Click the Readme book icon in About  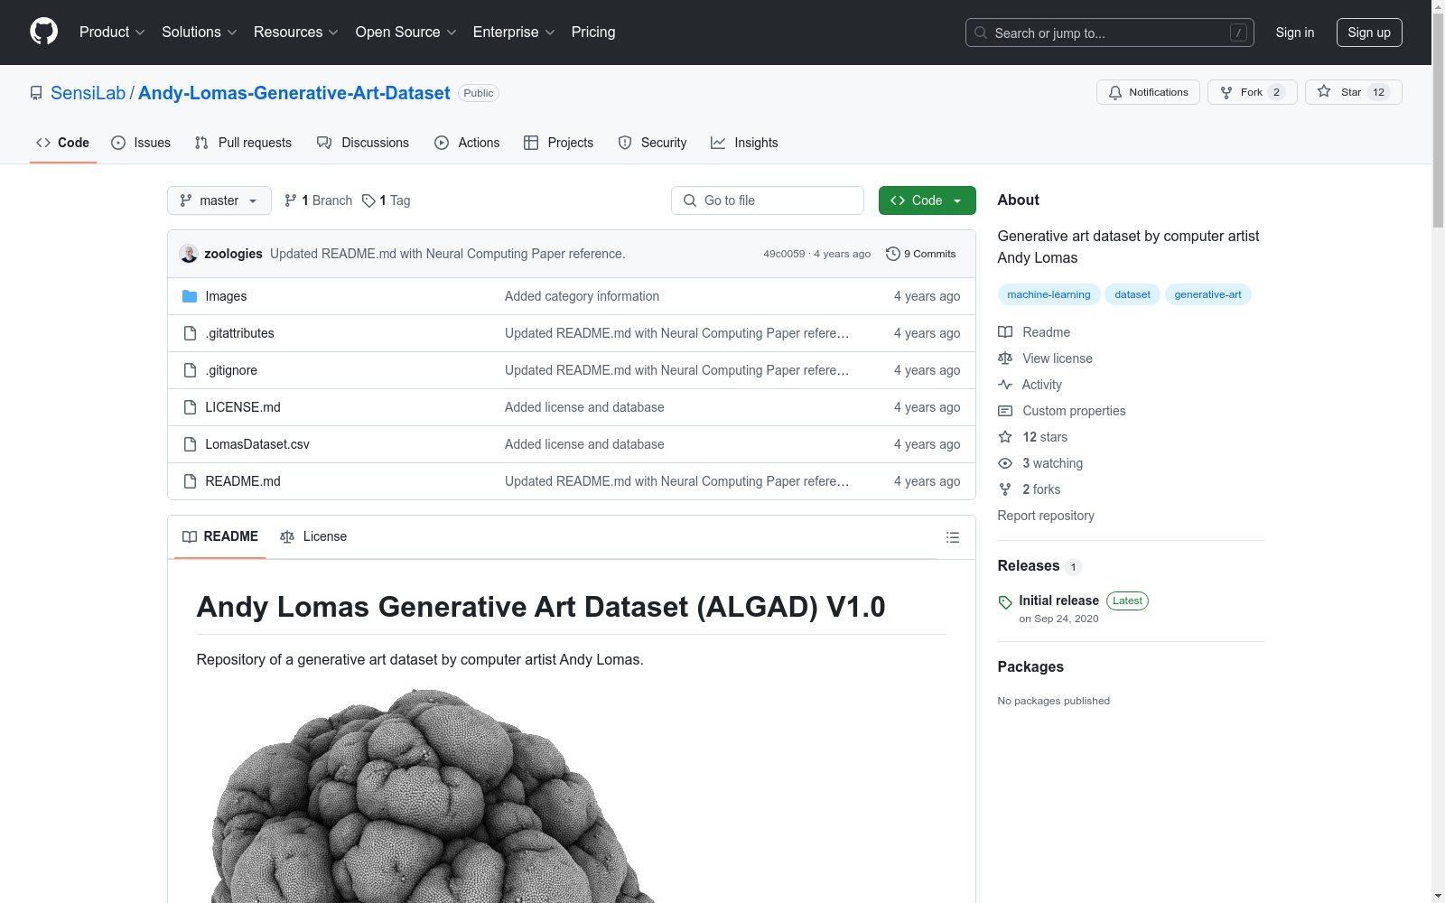(x=1005, y=332)
